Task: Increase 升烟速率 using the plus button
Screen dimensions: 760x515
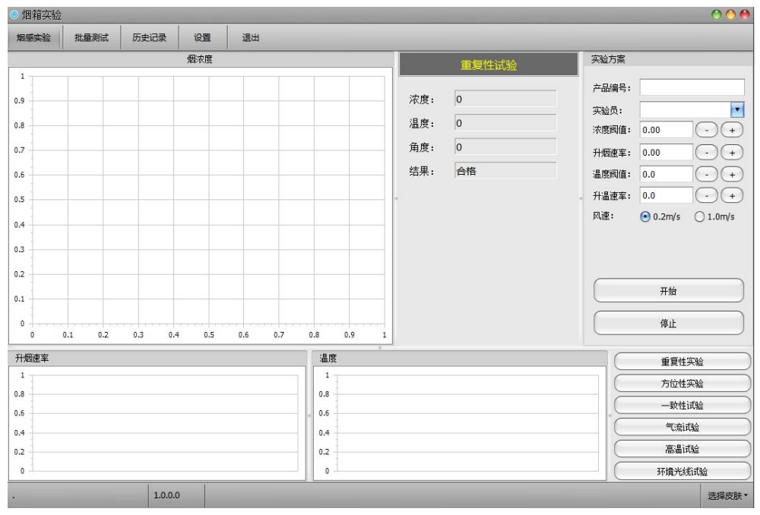Action: pyautogui.click(x=732, y=152)
